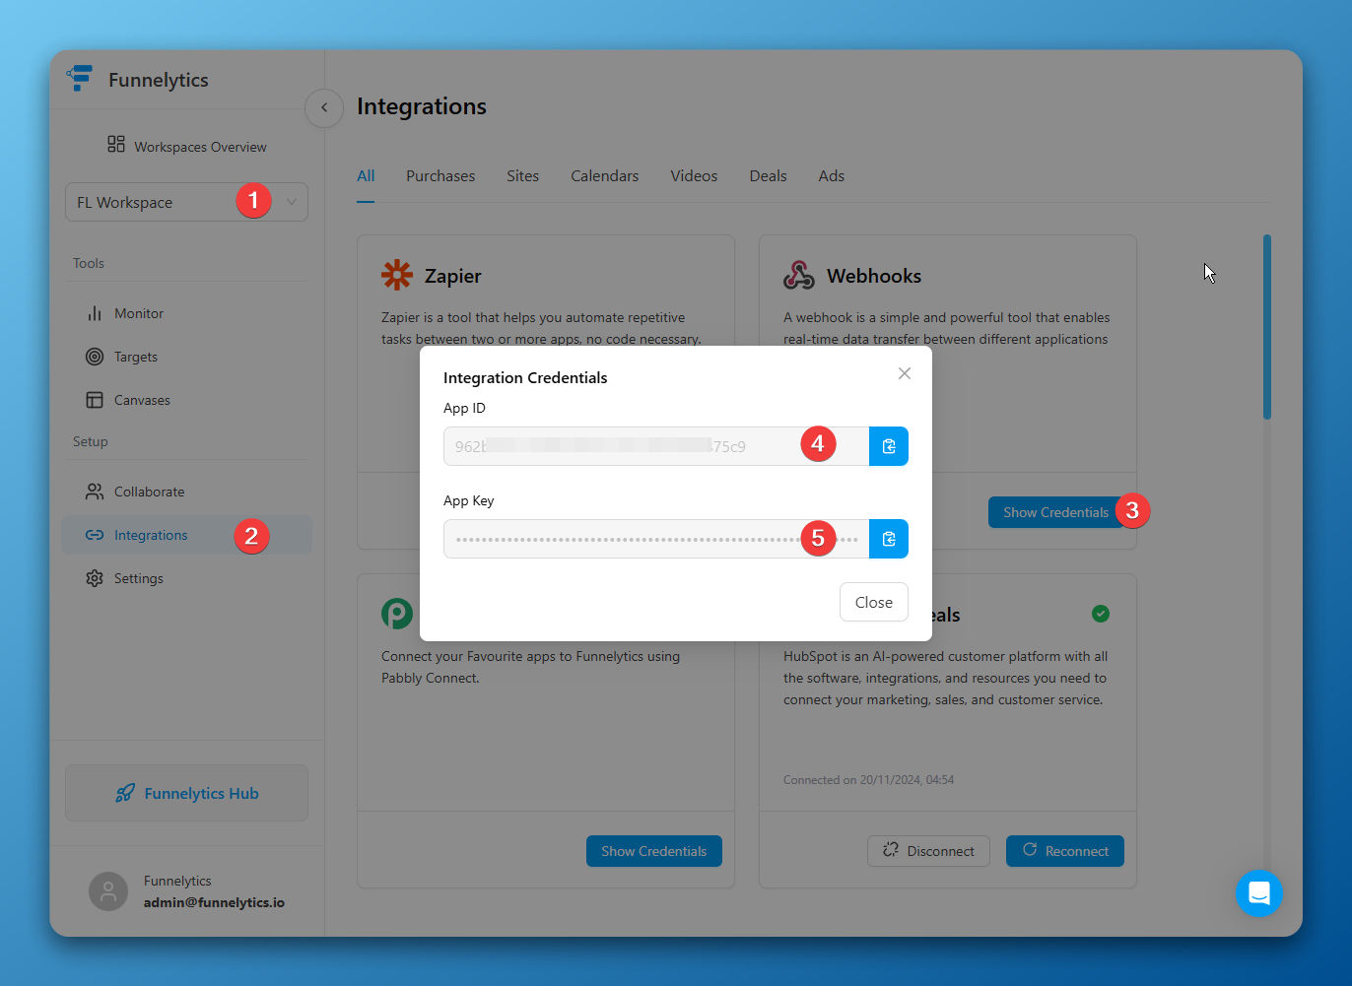The width and height of the screenshot is (1352, 986).
Task: Click the Zapier logo icon
Action: coord(397,275)
